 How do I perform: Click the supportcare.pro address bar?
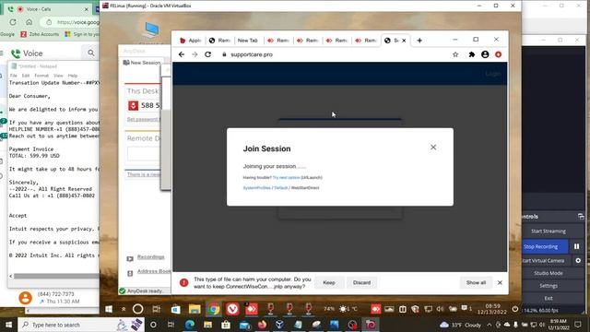[335, 54]
